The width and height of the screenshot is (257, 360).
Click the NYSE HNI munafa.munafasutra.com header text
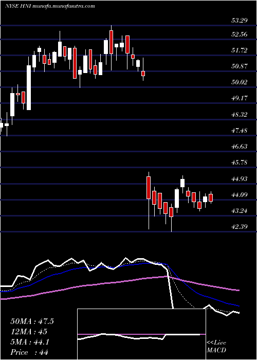(x=50, y=6)
